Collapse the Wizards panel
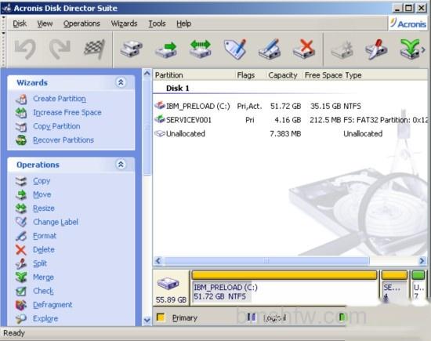The image size is (431, 341). click(x=121, y=82)
